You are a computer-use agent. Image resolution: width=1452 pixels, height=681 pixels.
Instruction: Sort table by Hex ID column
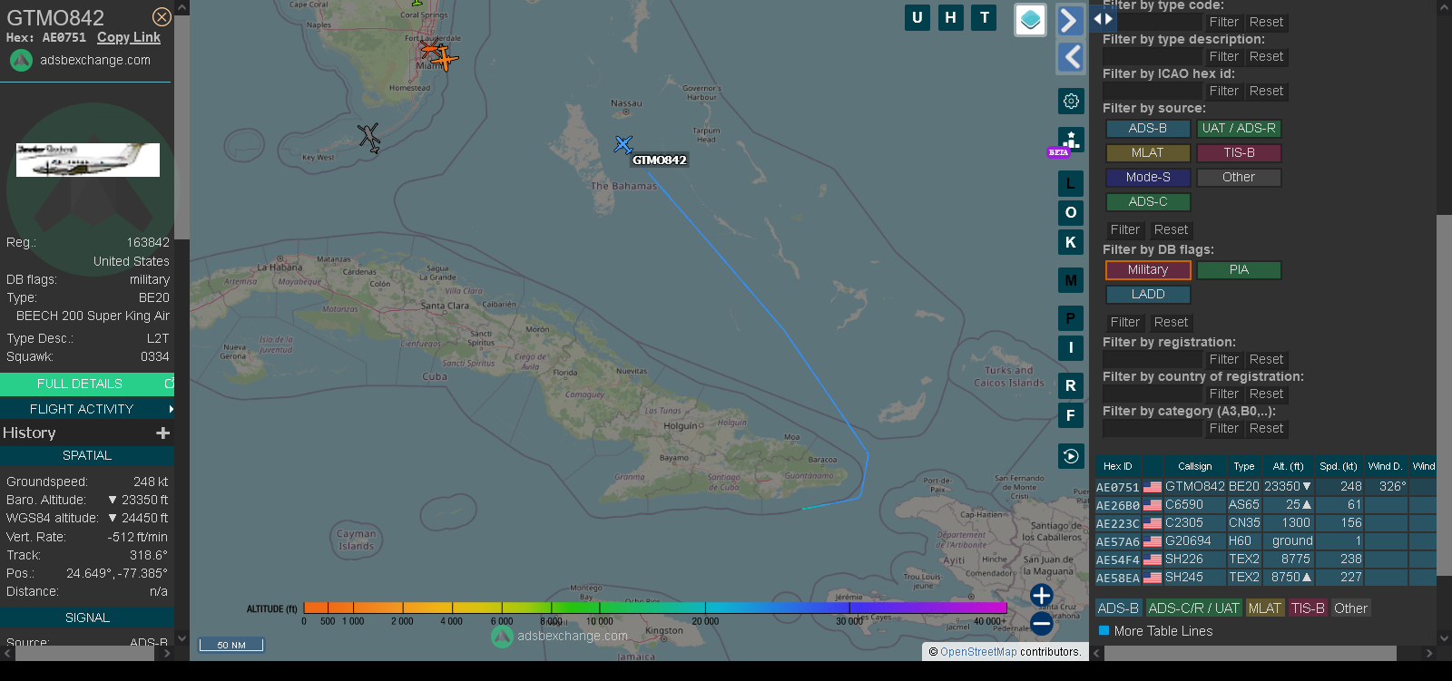[1117, 466]
